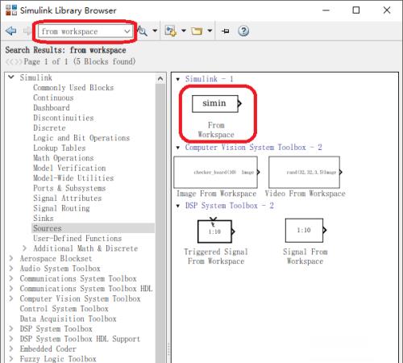The width and height of the screenshot is (403, 363).
Task: Click the library tree scroll-up arrow
Action: (x=160, y=78)
